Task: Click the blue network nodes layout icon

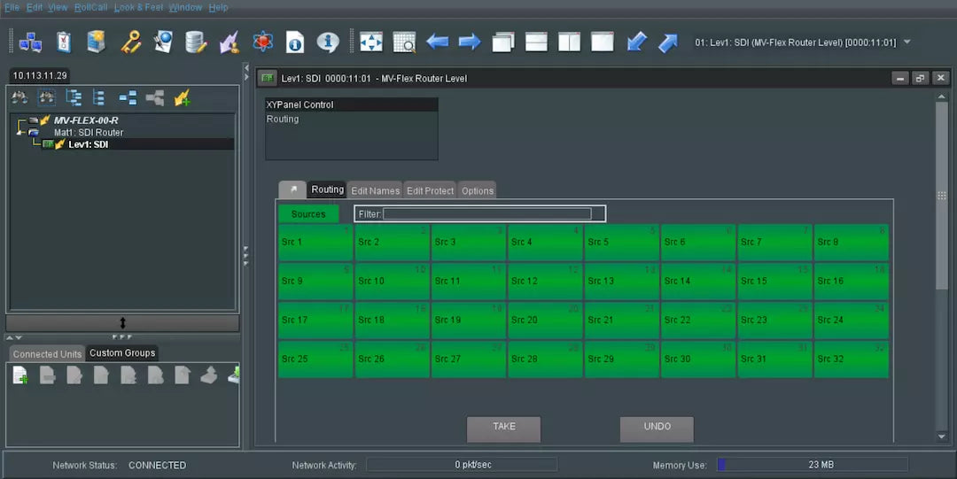Action: [128, 97]
